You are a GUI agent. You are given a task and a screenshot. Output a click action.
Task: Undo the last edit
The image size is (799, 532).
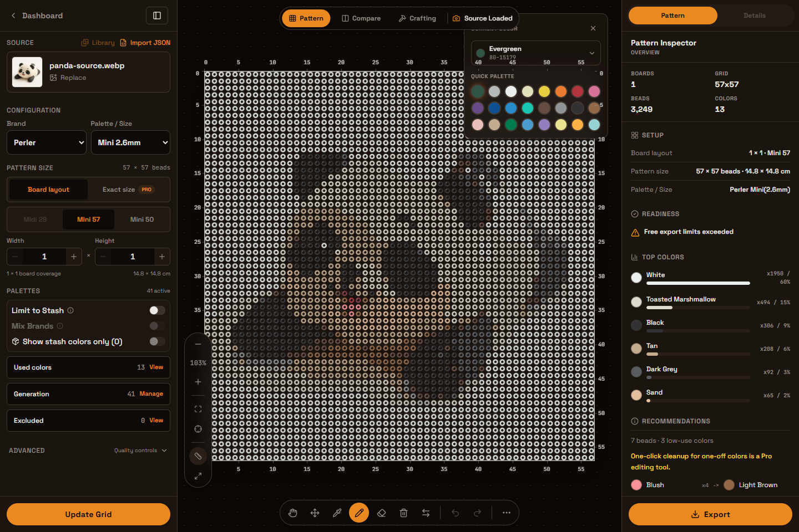pos(455,513)
